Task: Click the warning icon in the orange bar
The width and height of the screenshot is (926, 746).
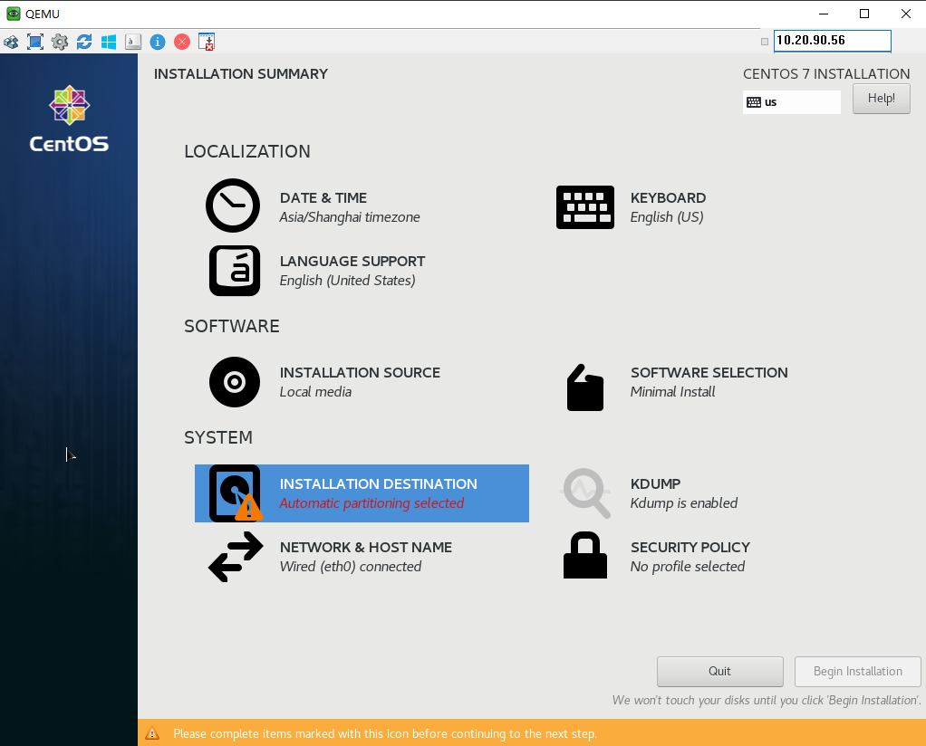Action: coord(152,733)
